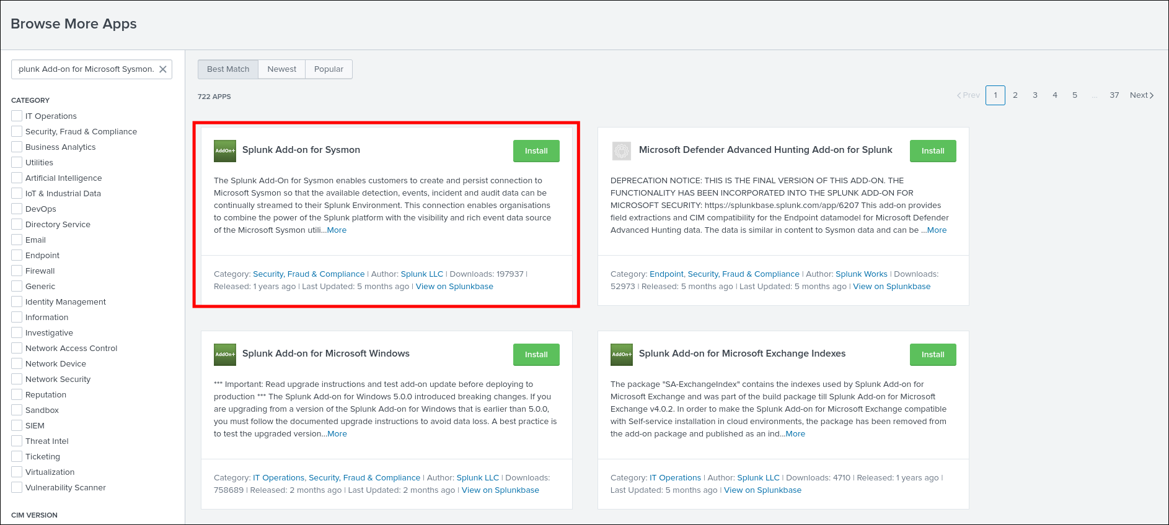Open Splunk LLC author link in Sysmon card
The height and width of the screenshot is (525, 1169).
click(422, 274)
